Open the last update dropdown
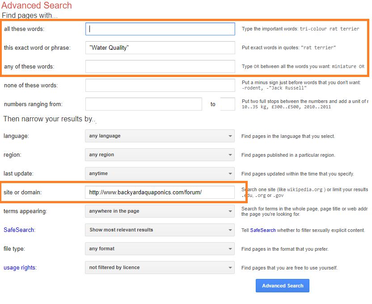Viewport: 372px width, 304px height. (x=160, y=174)
